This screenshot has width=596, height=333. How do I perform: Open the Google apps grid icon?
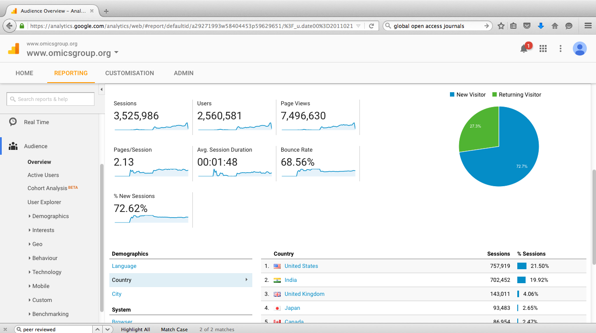[x=543, y=49]
